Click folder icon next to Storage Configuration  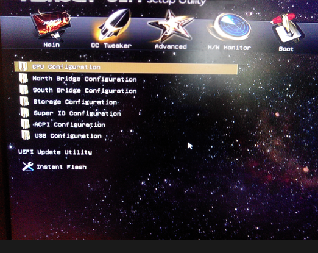coord(24,101)
